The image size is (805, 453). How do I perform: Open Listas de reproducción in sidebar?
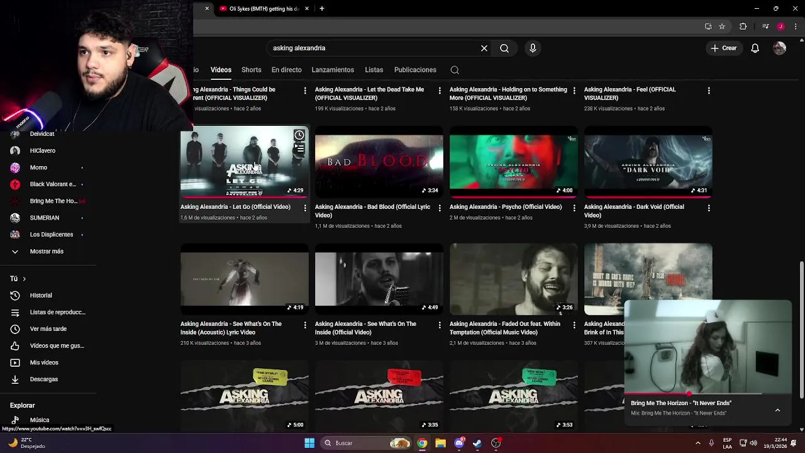(57, 312)
